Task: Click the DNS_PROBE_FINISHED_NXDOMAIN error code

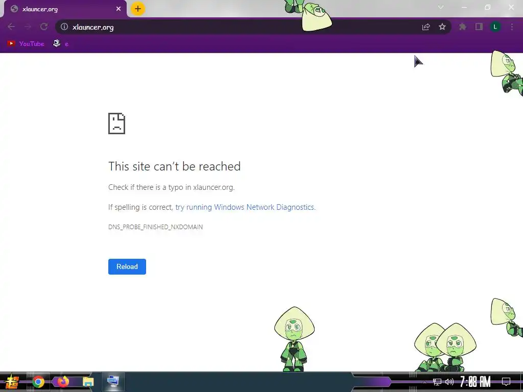Action: pyautogui.click(x=155, y=227)
